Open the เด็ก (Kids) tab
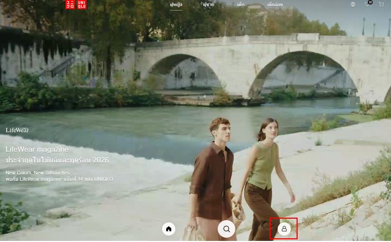The width and height of the screenshot is (391, 242). 241,5
